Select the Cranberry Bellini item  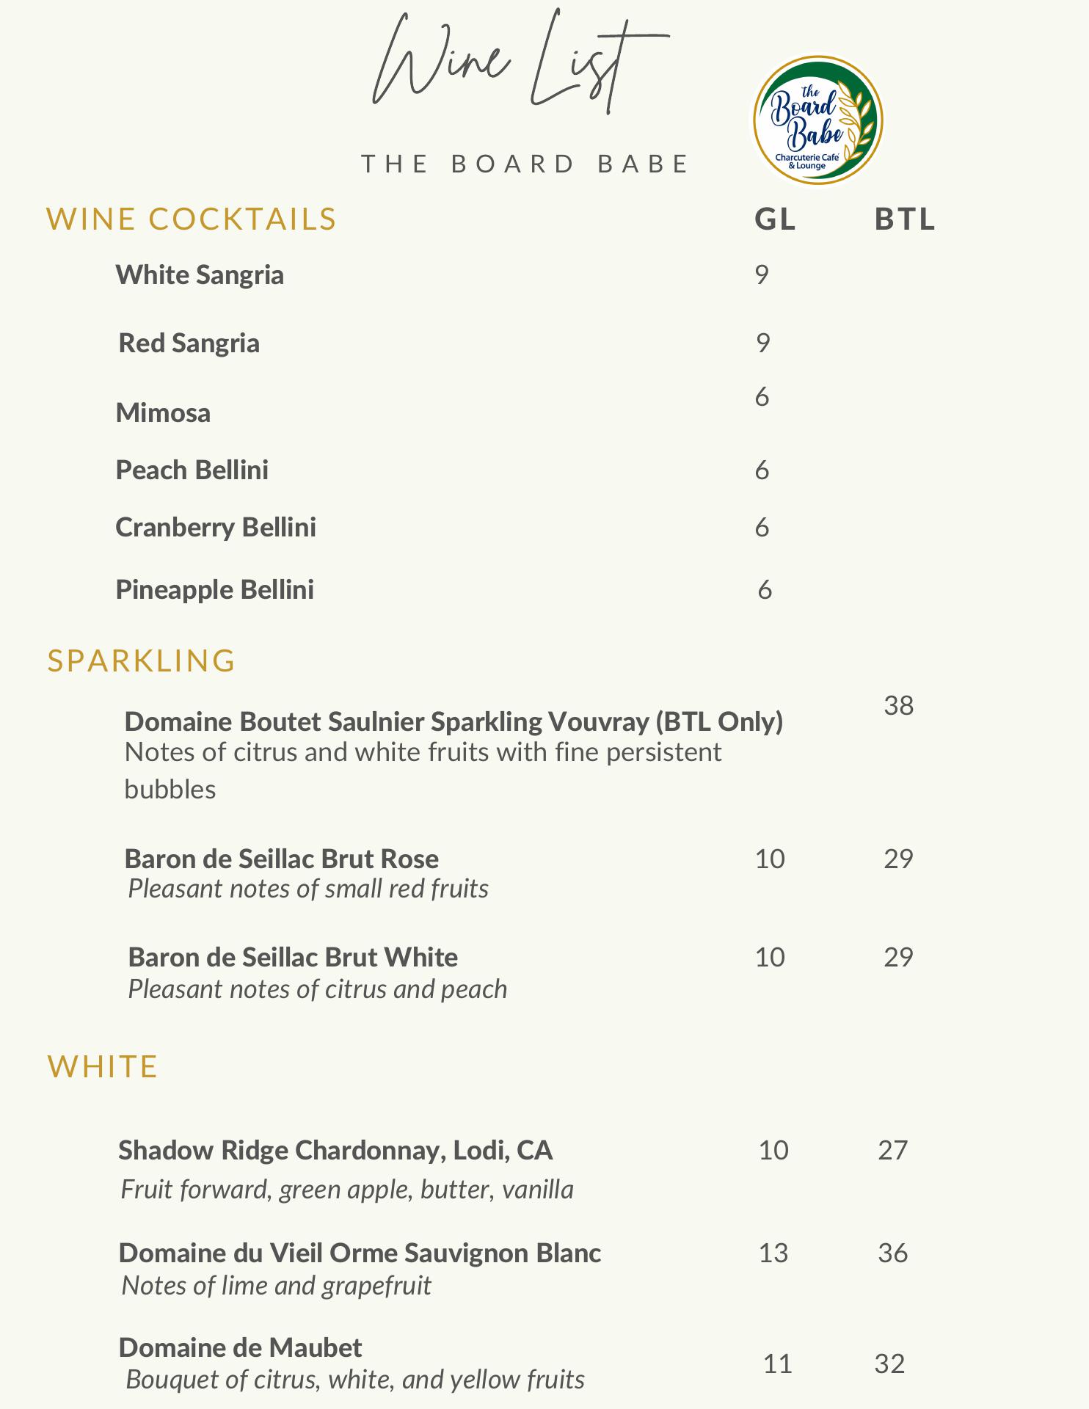[216, 528]
